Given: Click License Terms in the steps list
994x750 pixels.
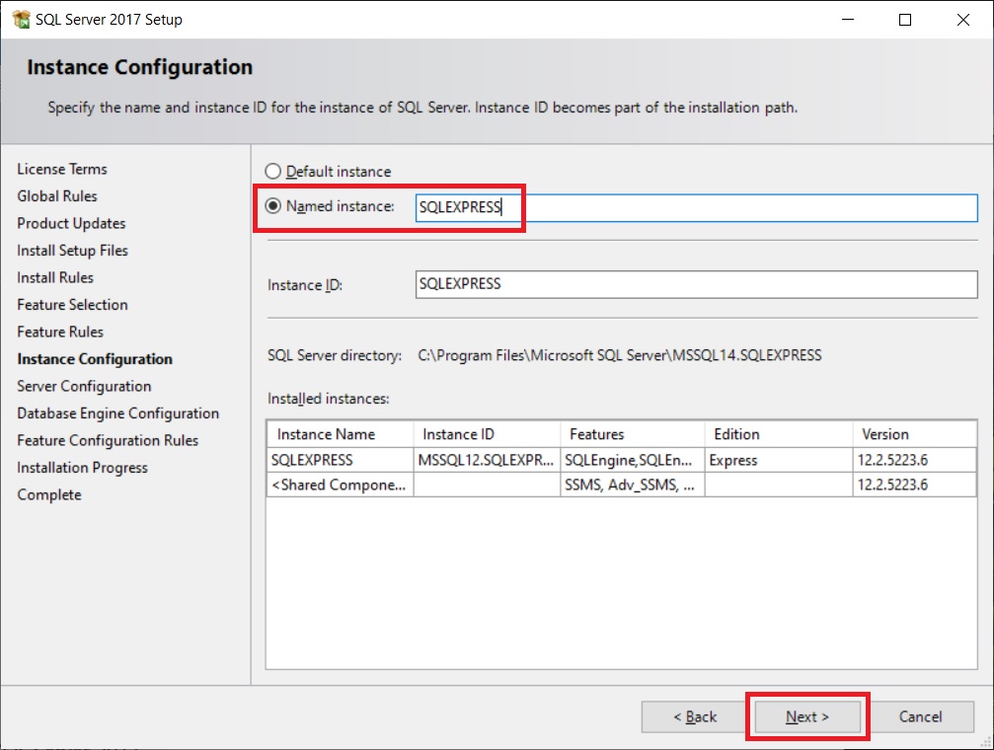Looking at the screenshot, I should point(62,170).
